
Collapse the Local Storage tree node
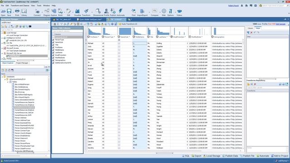pyautogui.click(x=2, y=33)
